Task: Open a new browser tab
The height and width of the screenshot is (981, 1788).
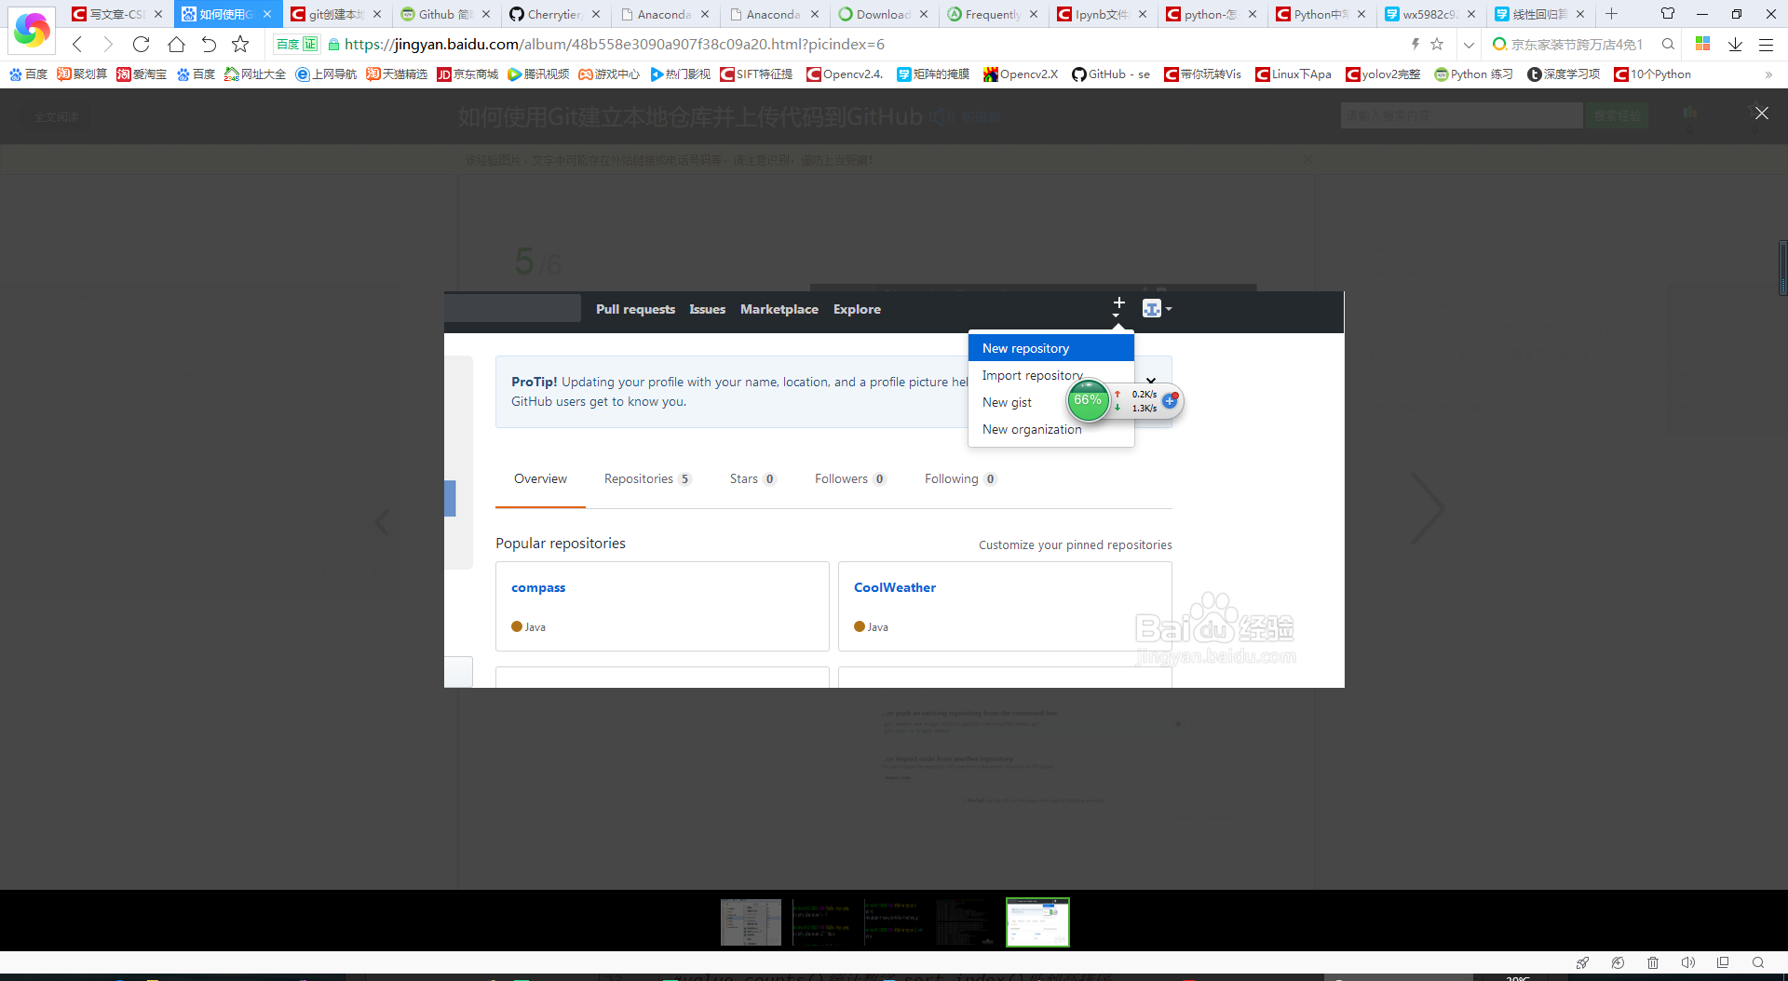Action: tap(1611, 14)
